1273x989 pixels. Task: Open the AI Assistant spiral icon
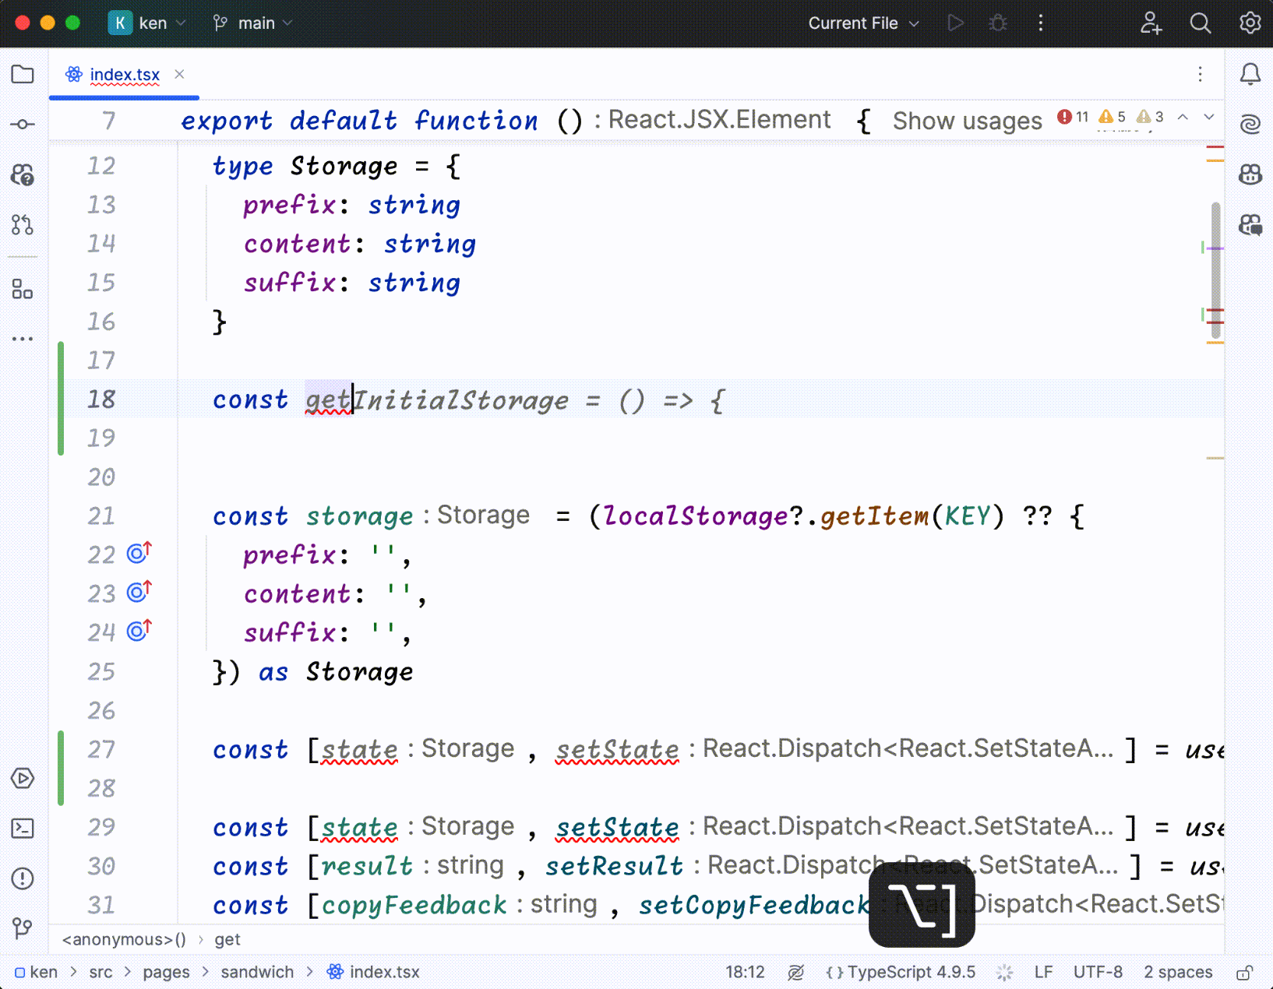coord(1250,124)
